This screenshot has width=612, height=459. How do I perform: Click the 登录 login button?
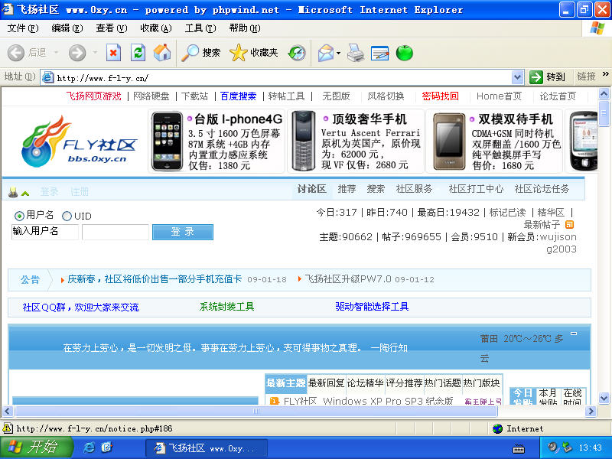[183, 232]
